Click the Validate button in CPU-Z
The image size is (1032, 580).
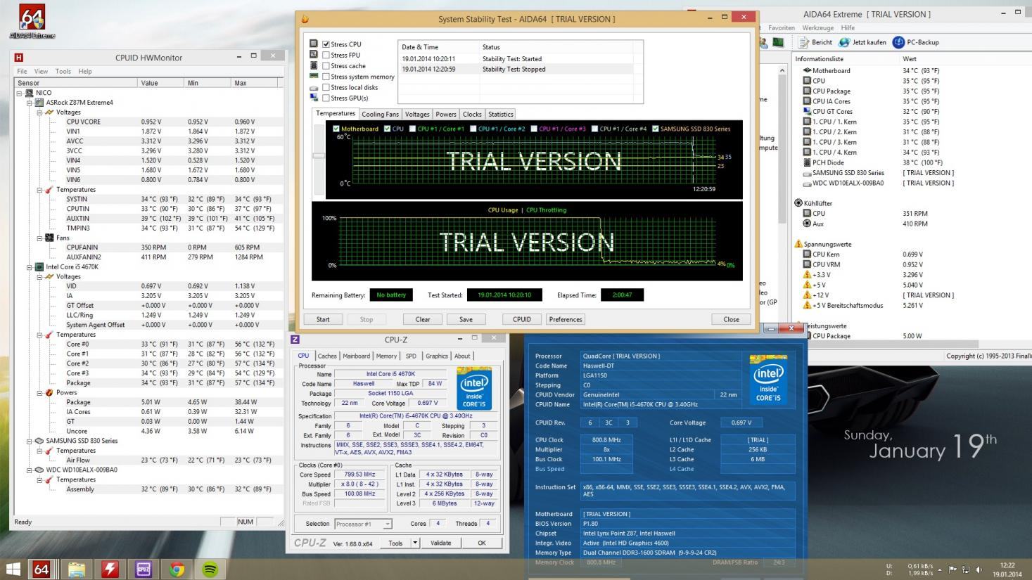(x=441, y=543)
